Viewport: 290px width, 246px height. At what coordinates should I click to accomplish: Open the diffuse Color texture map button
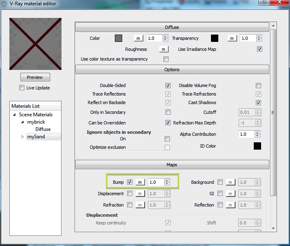point(138,38)
